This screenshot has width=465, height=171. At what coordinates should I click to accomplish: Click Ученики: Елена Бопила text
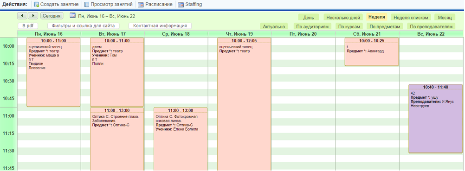click(177, 129)
